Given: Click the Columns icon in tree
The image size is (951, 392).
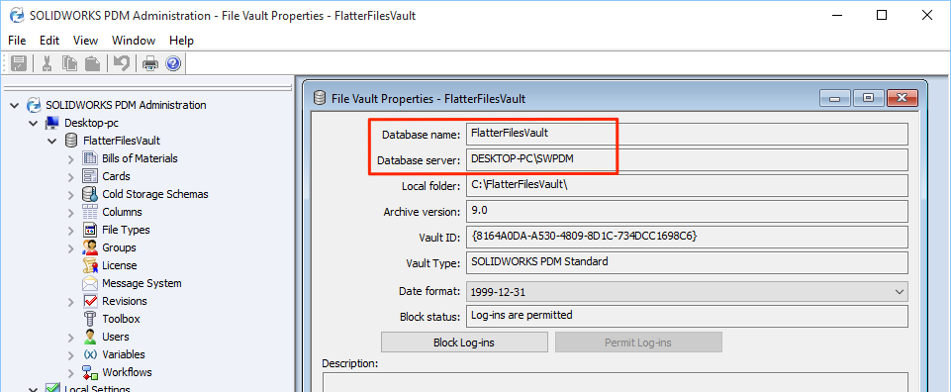Looking at the screenshot, I should pyautogui.click(x=90, y=212).
